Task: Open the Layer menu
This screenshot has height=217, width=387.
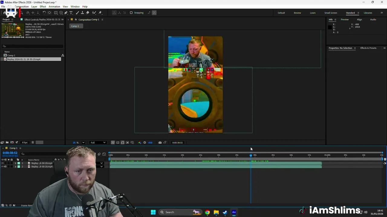Action: click(34, 7)
